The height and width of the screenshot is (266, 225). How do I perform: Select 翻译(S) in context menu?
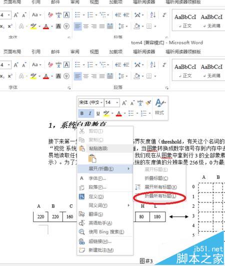click(104, 214)
